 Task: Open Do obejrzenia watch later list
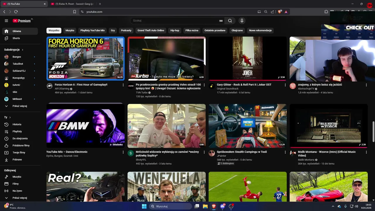20,138
